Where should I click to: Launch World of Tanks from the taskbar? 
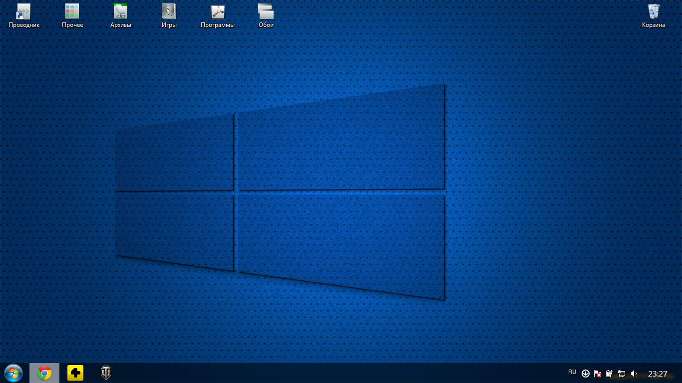click(x=106, y=373)
